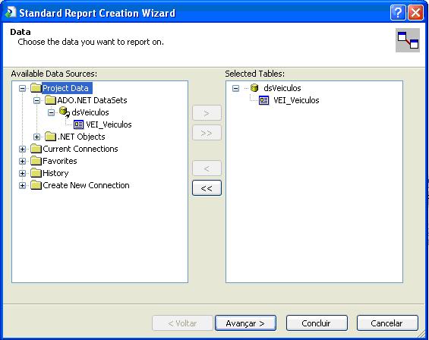Click the Cancelar button

(387, 323)
